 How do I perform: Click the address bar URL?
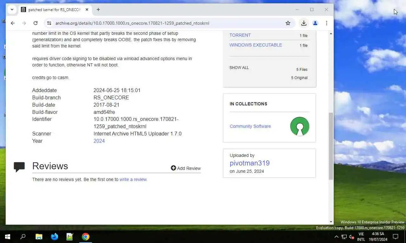click(x=132, y=23)
